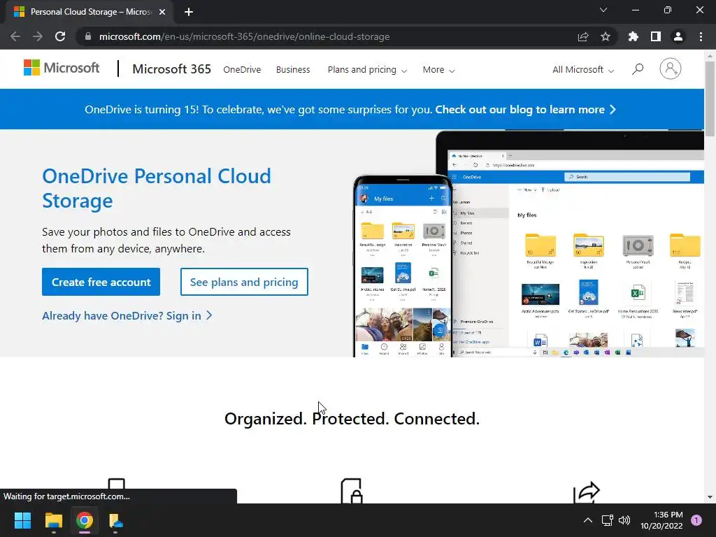Viewport: 716px width, 537px height.
Task: Click the tab search down arrow
Action: tap(603, 10)
